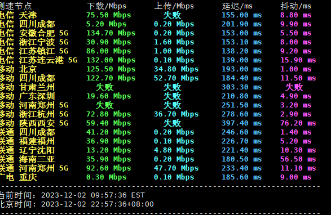
Task: Select the 重庆 node name
Action: [x=28, y=177]
